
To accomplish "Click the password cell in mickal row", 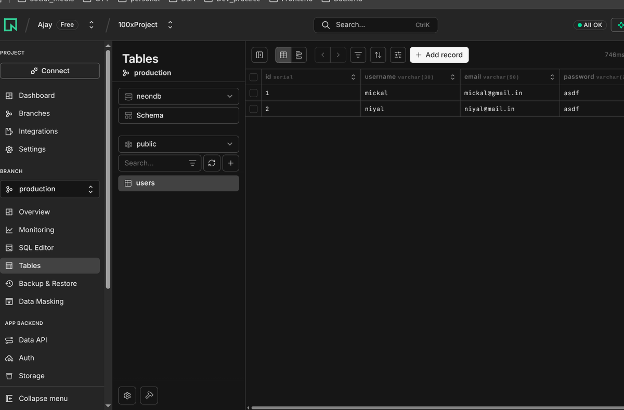I will [592, 93].
